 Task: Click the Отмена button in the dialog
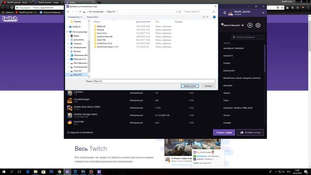click(x=208, y=86)
